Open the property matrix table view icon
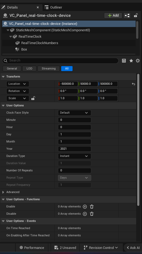The height and width of the screenshot is (254, 142). point(124,61)
